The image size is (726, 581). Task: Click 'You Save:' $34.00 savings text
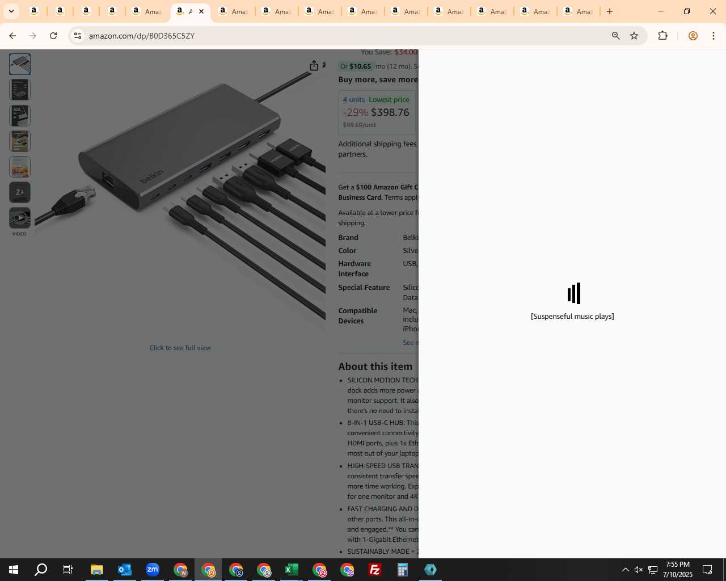(389, 52)
